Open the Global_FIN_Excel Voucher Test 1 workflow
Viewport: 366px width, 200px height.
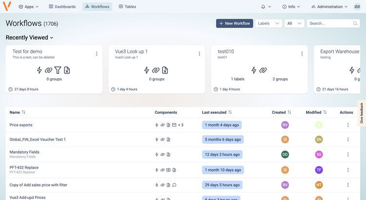(x=38, y=140)
